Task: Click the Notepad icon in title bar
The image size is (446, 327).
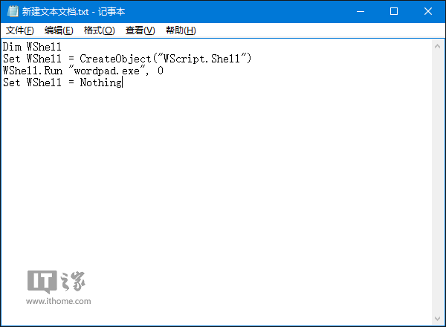Action: tap(13, 11)
